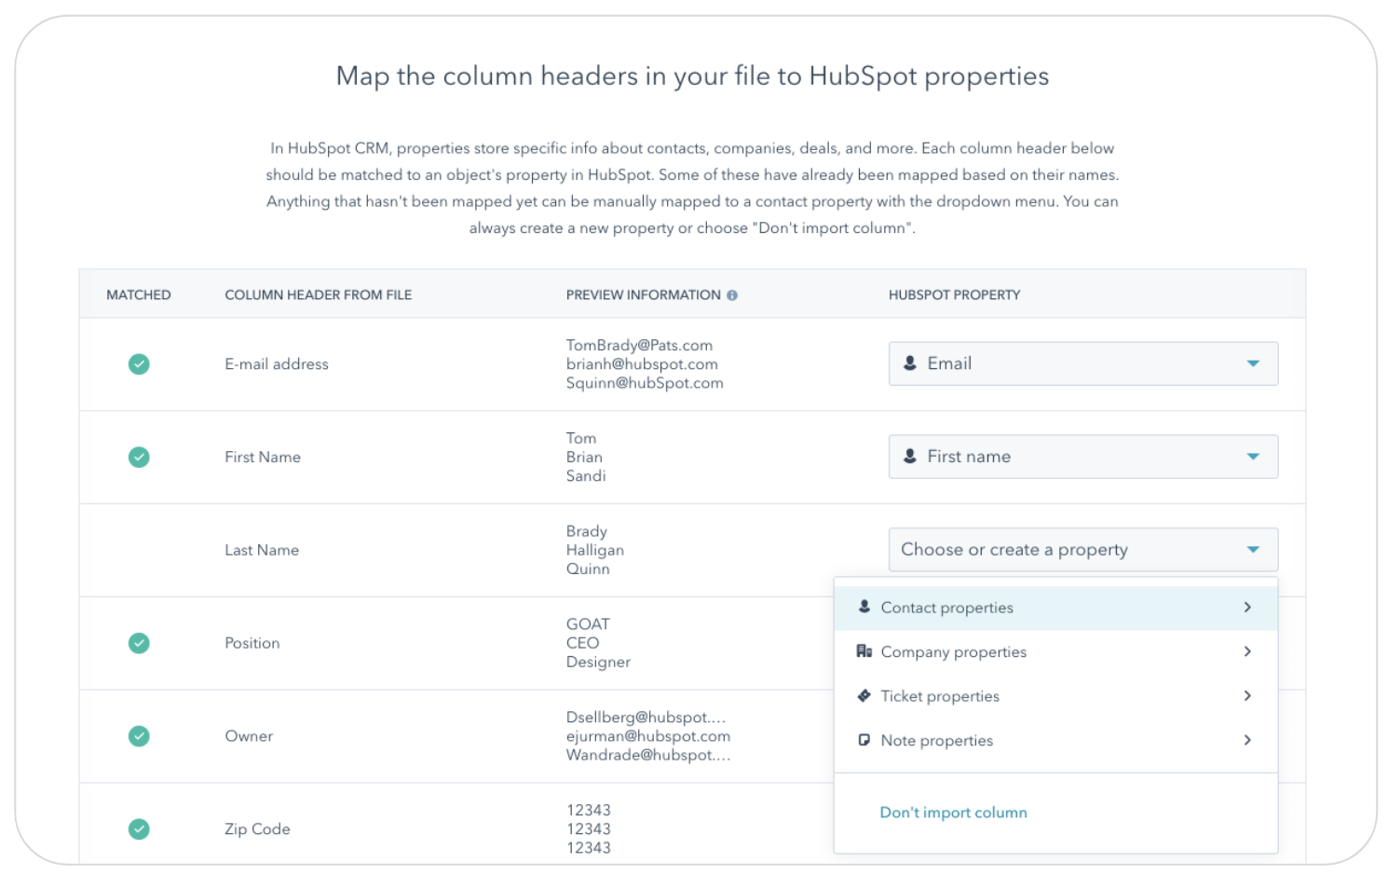
Task: Click the matched check for Owner row
Action: coord(139,736)
